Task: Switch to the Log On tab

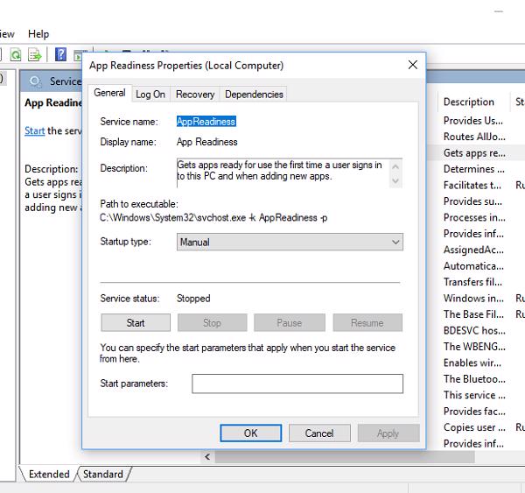Action: [x=150, y=95]
